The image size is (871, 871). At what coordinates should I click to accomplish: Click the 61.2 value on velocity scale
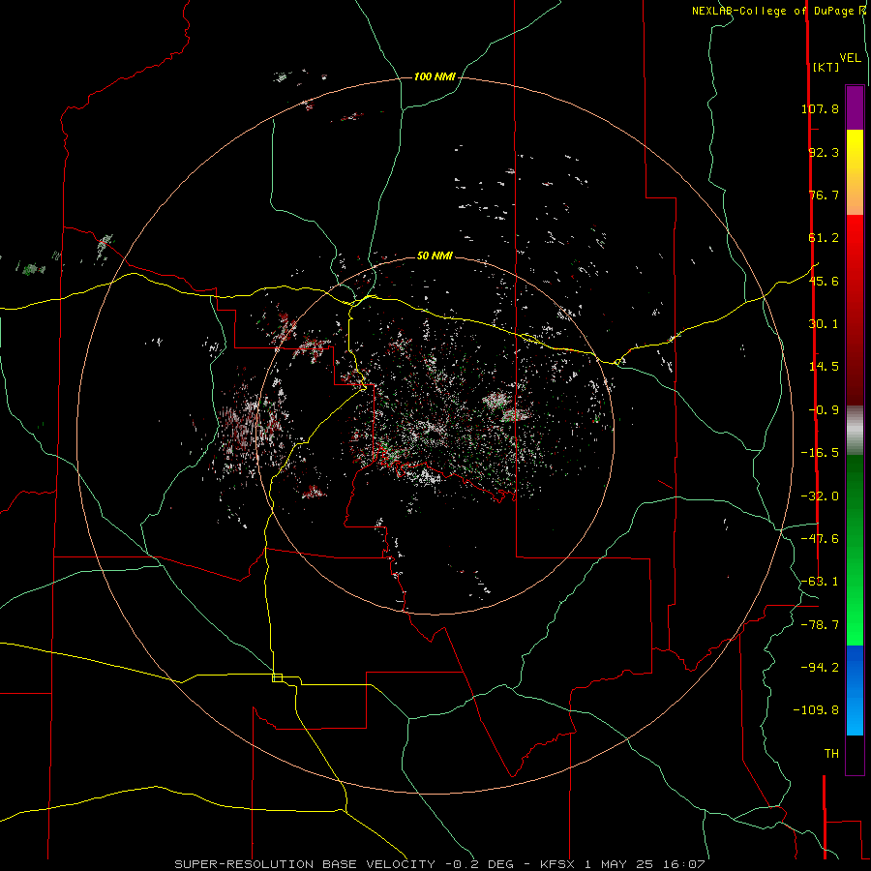pos(824,238)
